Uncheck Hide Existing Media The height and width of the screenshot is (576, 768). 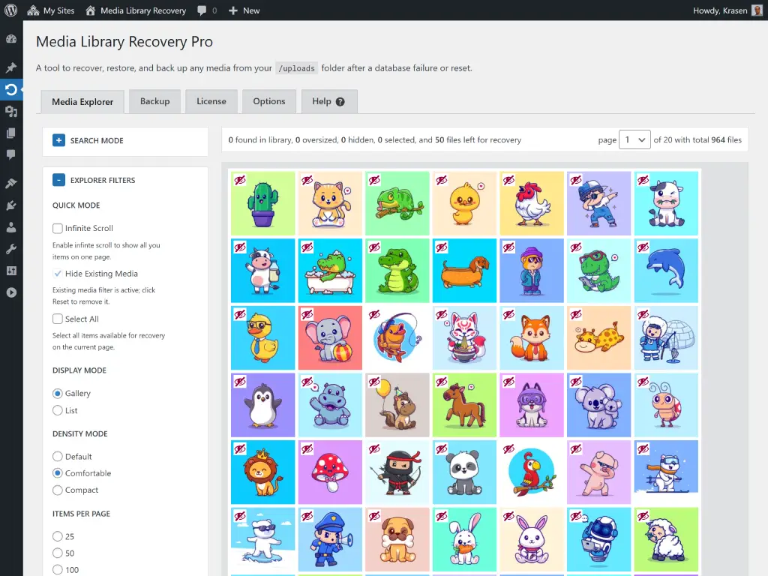[58, 274]
